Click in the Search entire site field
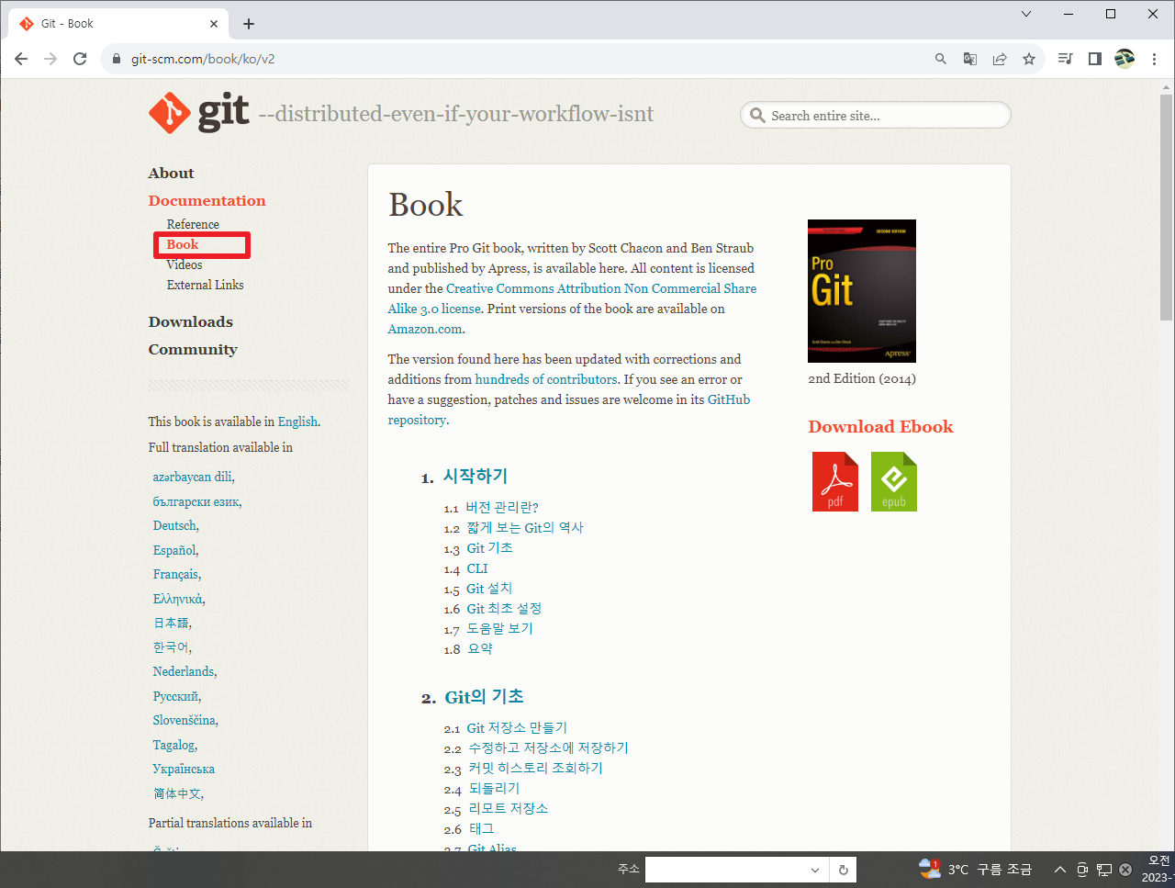This screenshot has width=1175, height=888. pyautogui.click(x=875, y=116)
